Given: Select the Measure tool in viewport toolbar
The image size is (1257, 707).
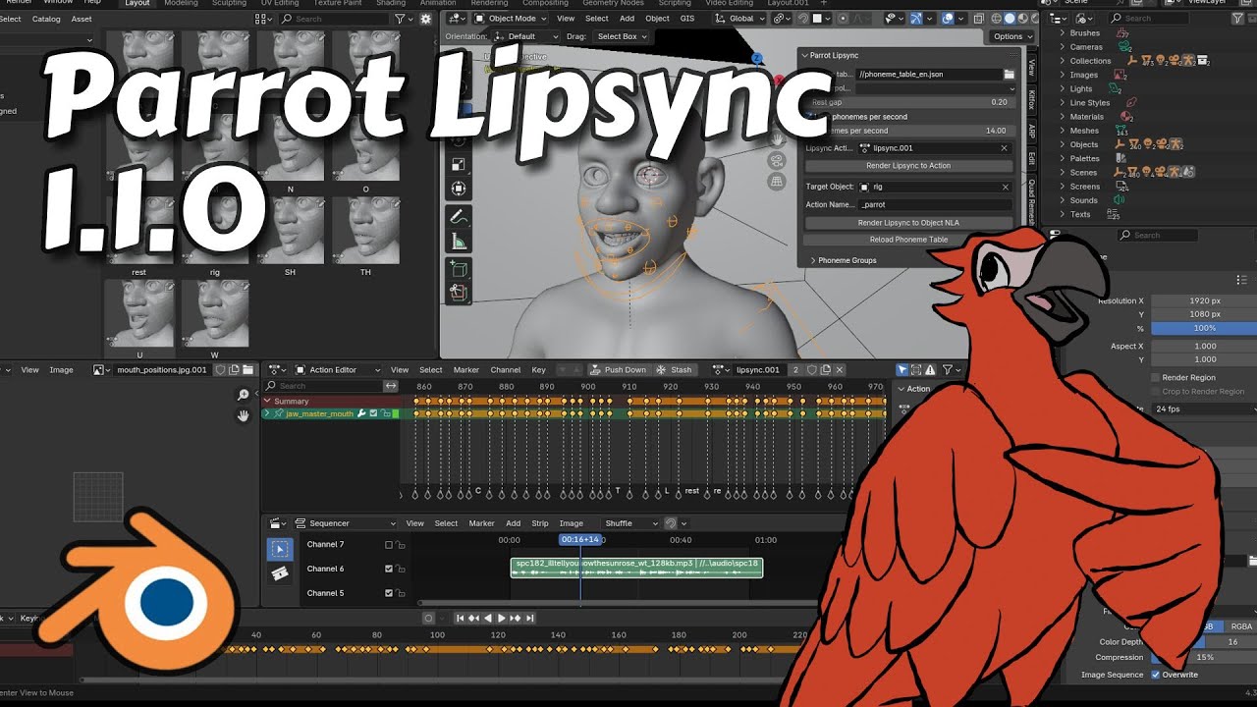Looking at the screenshot, I should pyautogui.click(x=458, y=241).
